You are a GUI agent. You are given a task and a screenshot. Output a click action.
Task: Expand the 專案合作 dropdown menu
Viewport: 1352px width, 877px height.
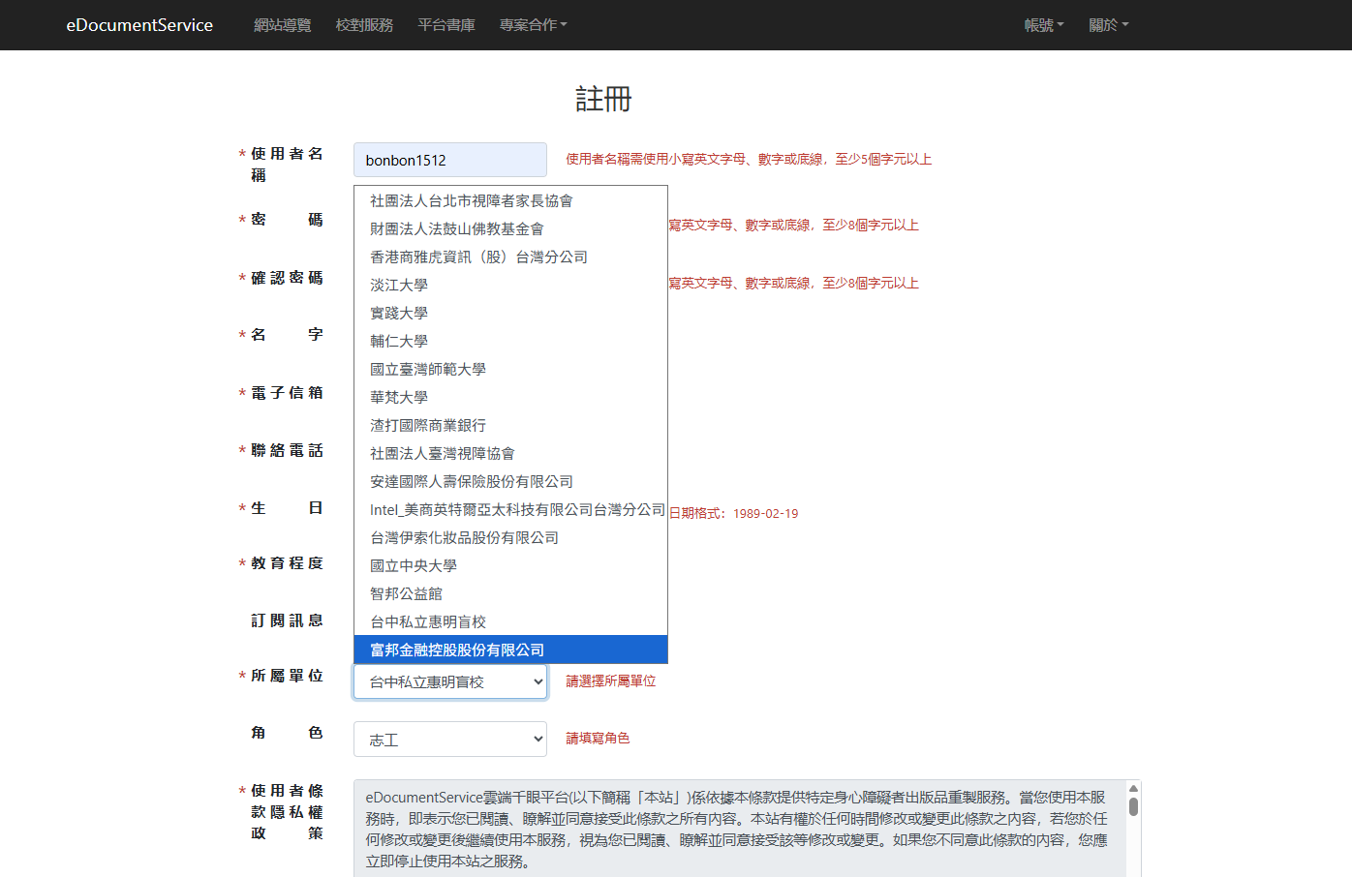click(533, 25)
